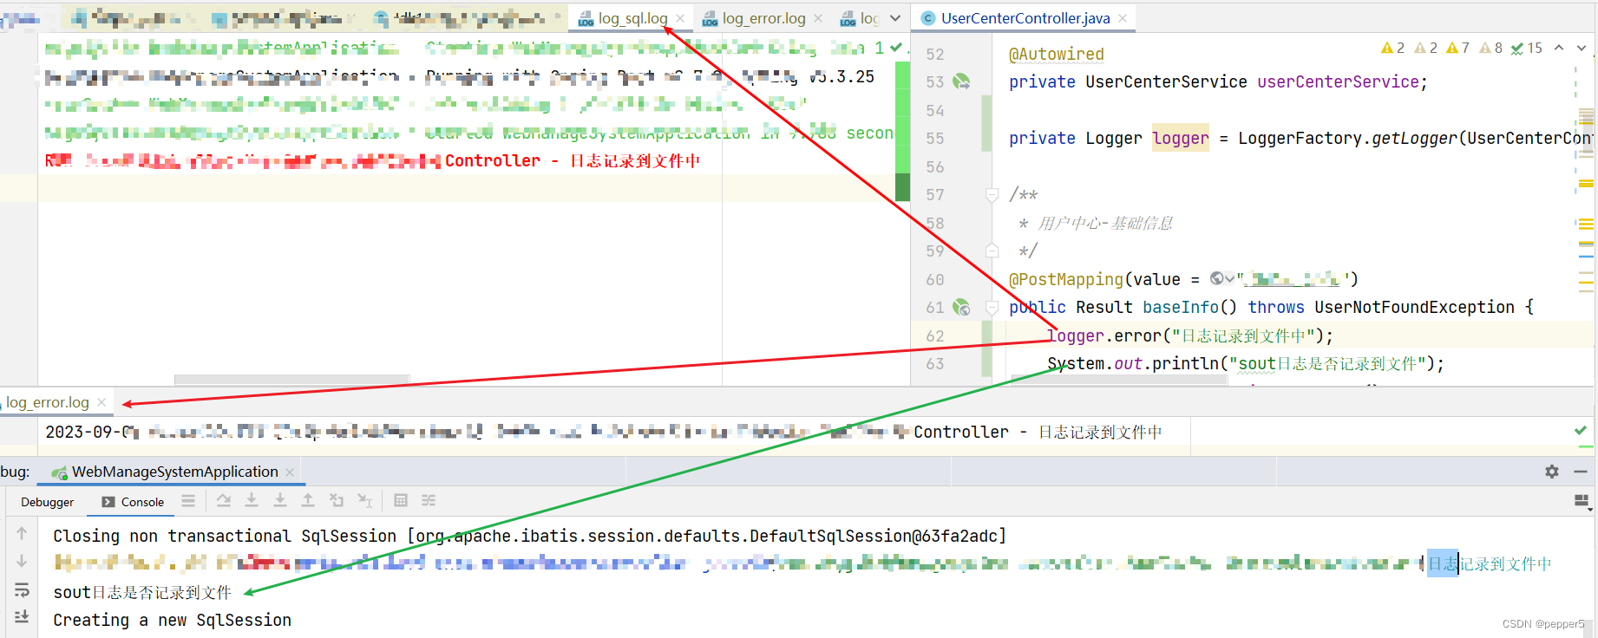This screenshot has width=1598, height=638.
Task: Close the log_sql.log tab
Action: (680, 18)
